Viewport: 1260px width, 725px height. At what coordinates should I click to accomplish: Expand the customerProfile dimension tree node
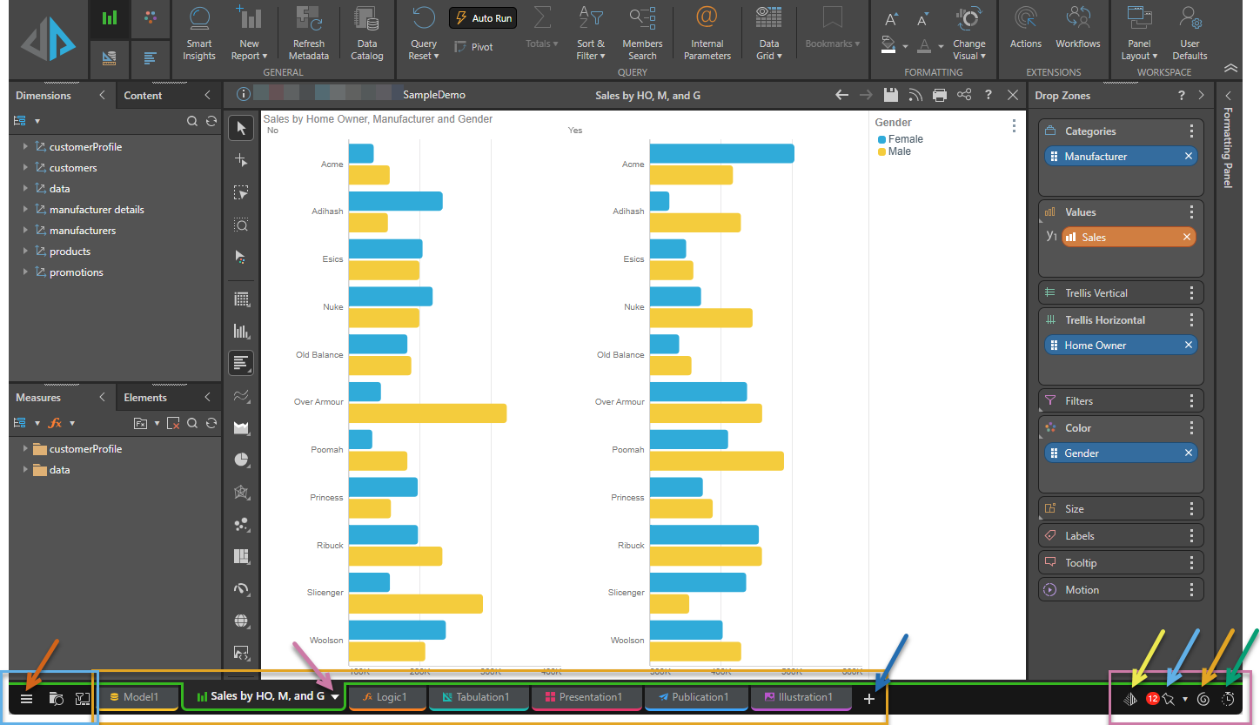tap(26, 147)
